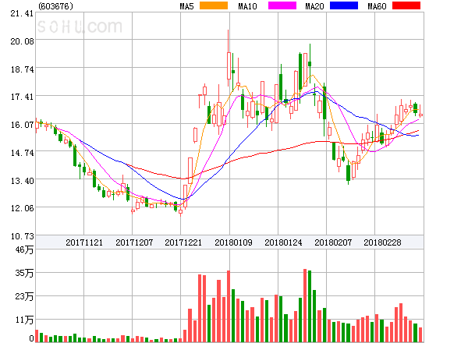This screenshot has height=343, width=468.
Task: Click the MA5 legend label
Action: coord(186,6)
